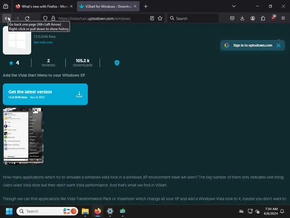This screenshot has width=290, height=218.
Task: Open the Extensions puzzle icon
Action: tap(263, 18)
